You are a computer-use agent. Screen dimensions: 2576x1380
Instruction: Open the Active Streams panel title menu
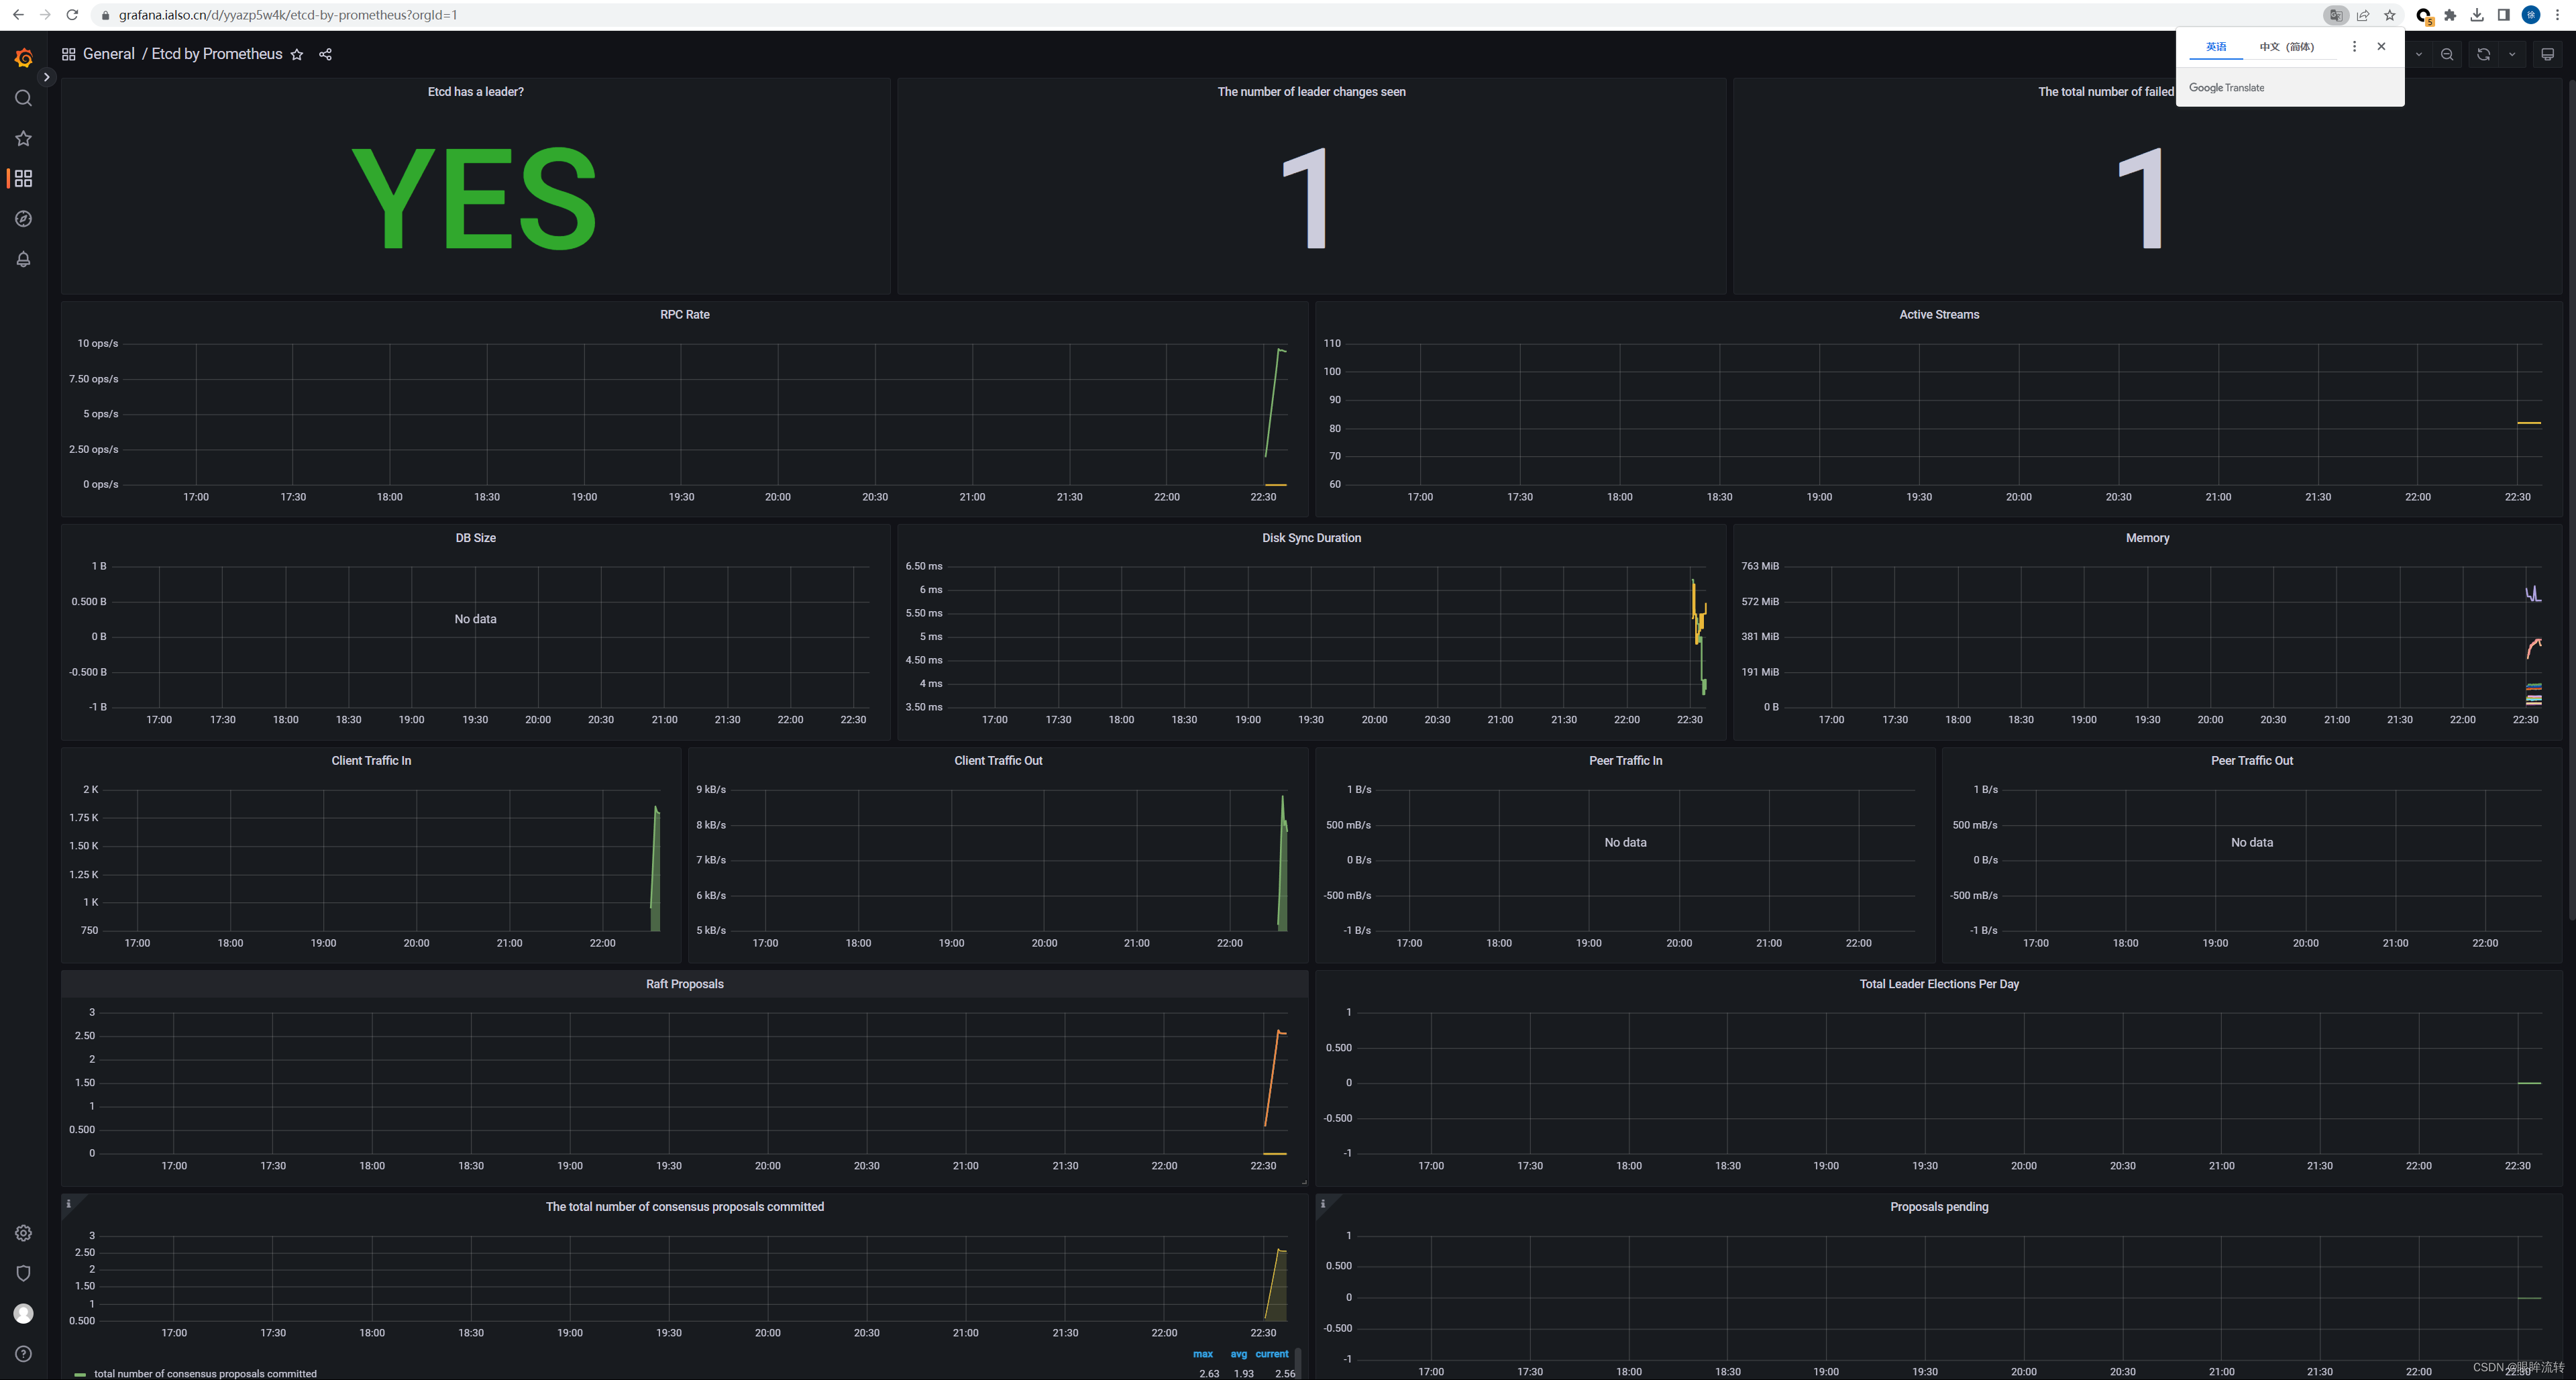[x=1939, y=315]
